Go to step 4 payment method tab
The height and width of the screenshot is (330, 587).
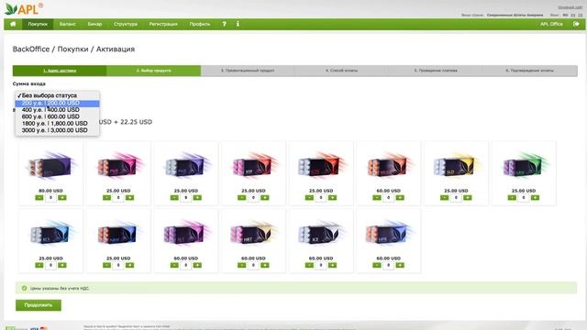(341, 71)
